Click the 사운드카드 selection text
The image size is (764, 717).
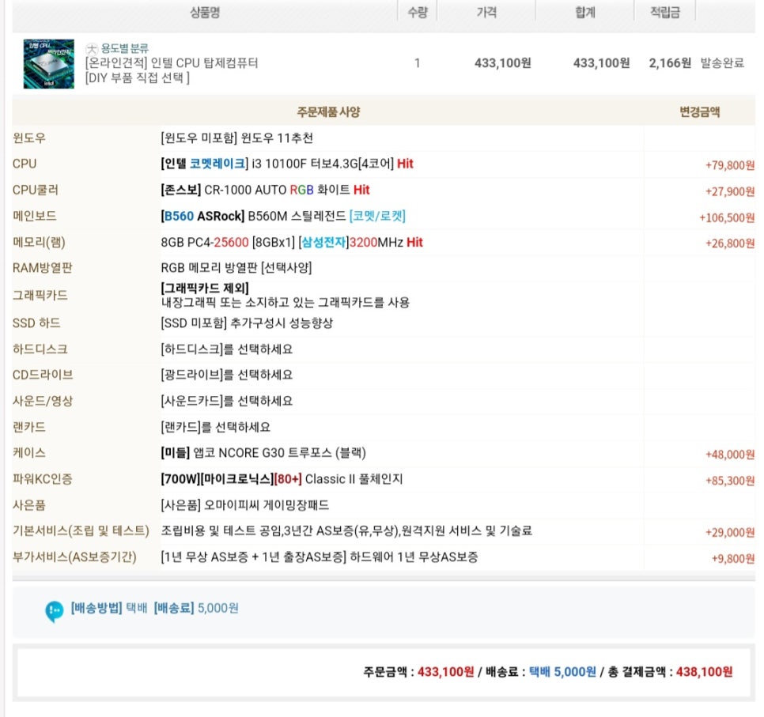click(226, 401)
